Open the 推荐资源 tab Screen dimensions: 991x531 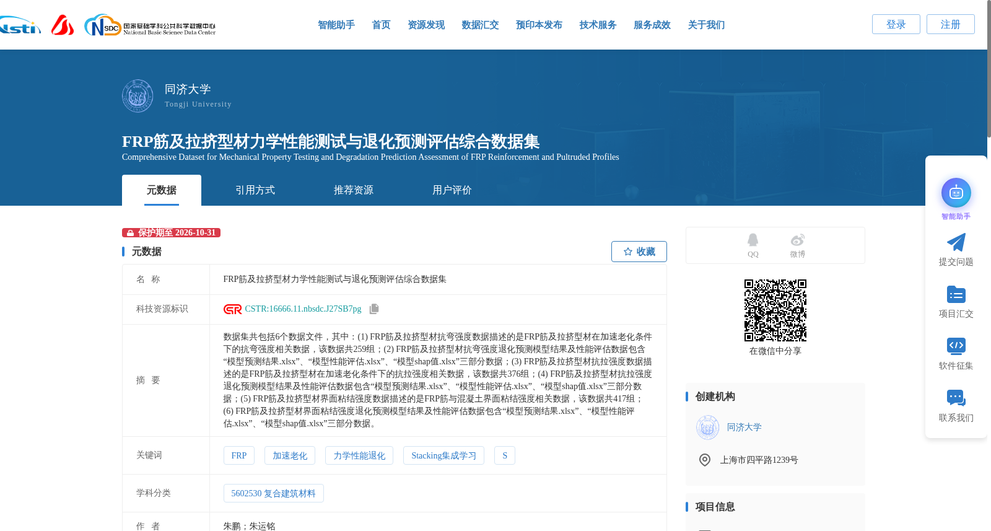354,190
